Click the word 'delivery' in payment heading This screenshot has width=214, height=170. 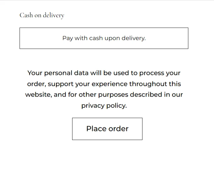coord(53,15)
